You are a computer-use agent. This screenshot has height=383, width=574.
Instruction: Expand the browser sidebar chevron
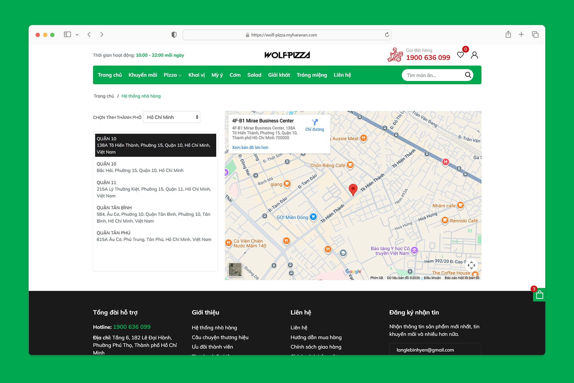[x=77, y=35]
